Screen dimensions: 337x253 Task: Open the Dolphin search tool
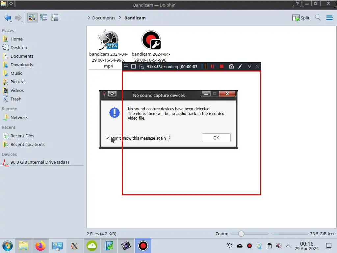[x=318, y=18]
